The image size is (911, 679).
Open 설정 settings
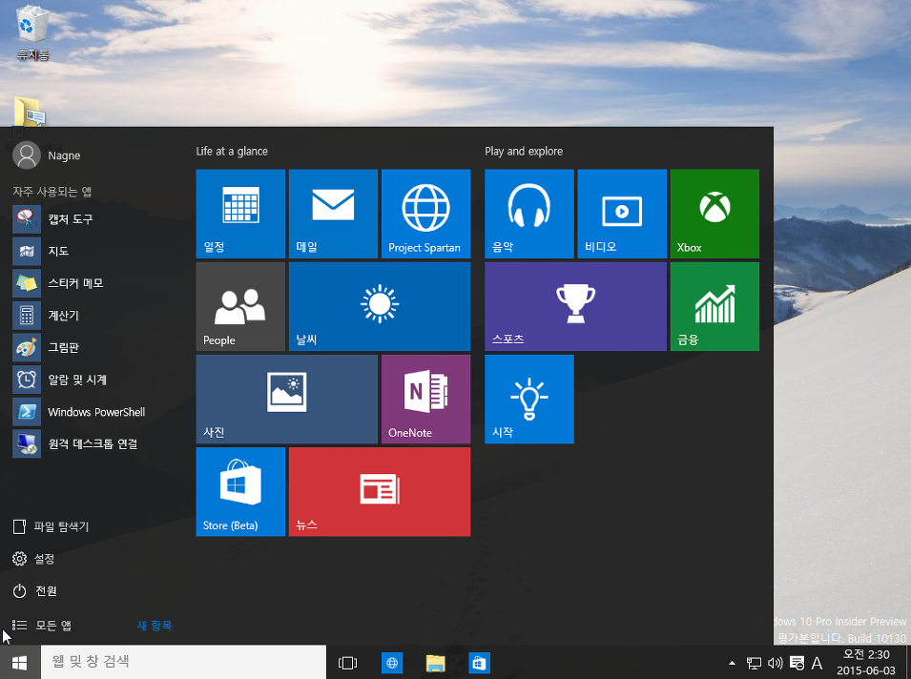point(33,559)
